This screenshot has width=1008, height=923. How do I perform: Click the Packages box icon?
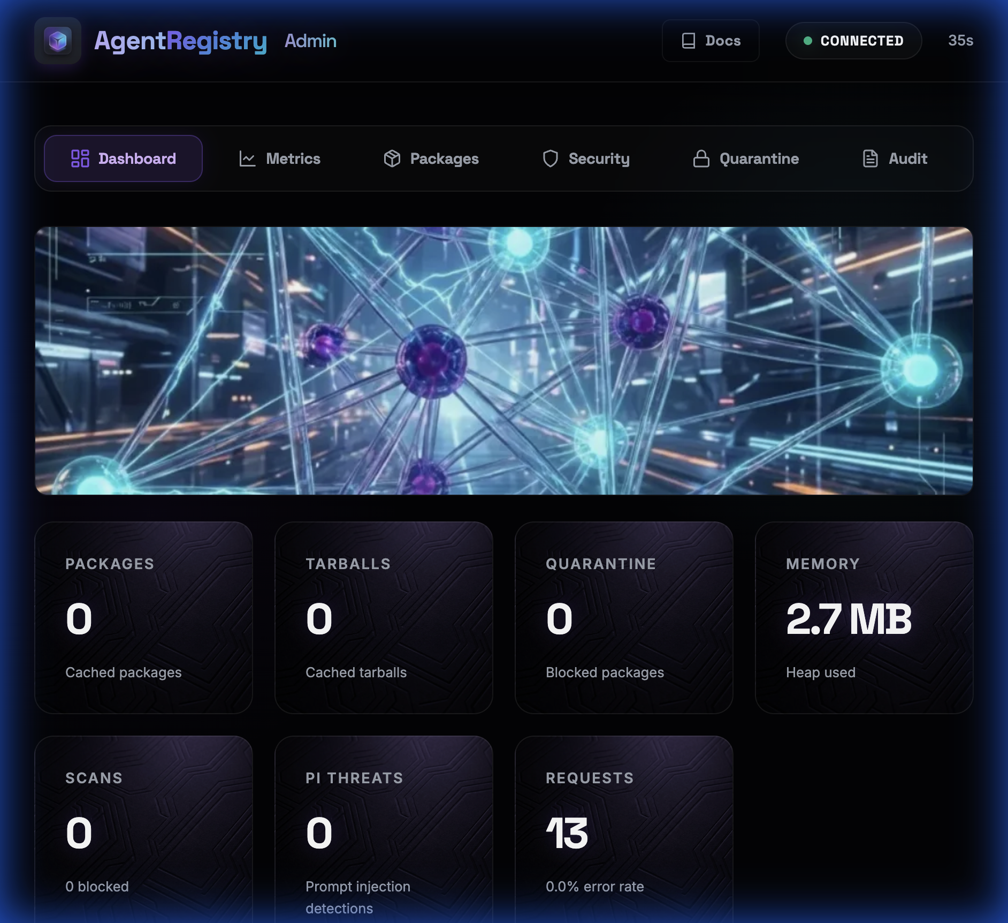tap(392, 158)
